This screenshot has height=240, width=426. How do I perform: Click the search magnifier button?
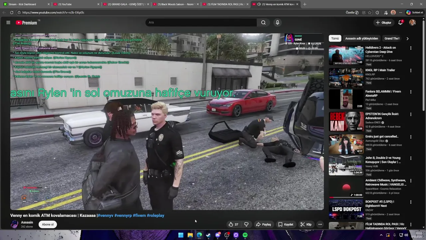tap(263, 23)
